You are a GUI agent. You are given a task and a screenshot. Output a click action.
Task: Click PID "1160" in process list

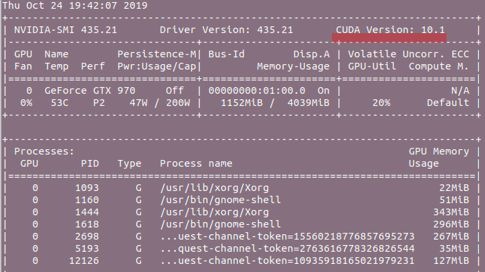pyautogui.click(x=87, y=200)
